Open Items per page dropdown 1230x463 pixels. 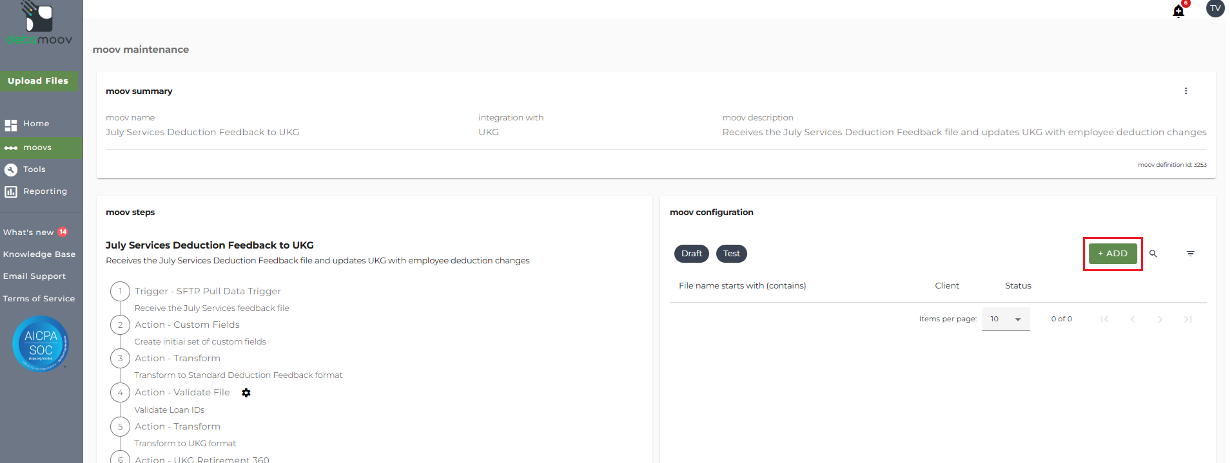1006,319
